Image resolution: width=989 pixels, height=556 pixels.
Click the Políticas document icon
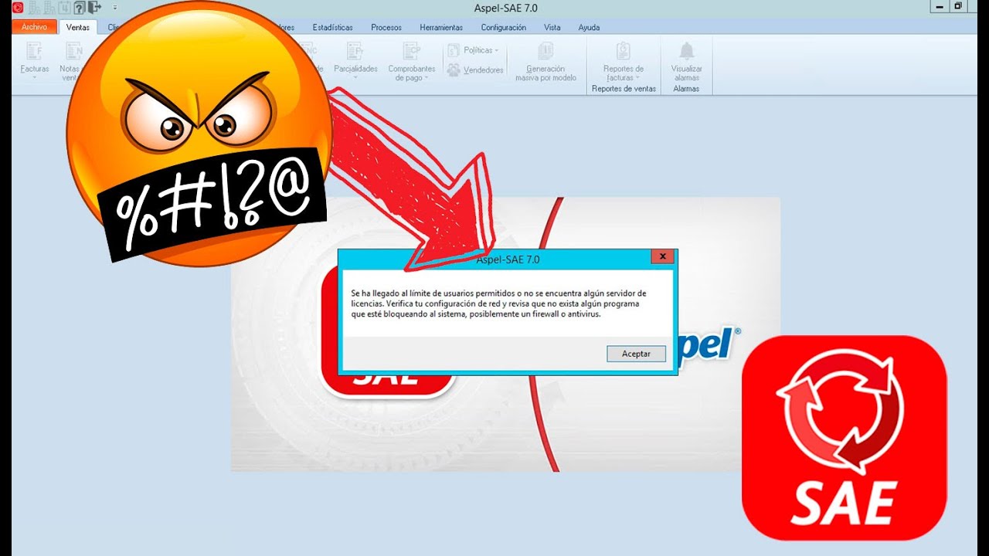tap(454, 50)
